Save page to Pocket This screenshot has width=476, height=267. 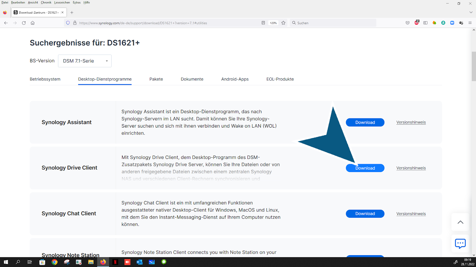coord(408,23)
